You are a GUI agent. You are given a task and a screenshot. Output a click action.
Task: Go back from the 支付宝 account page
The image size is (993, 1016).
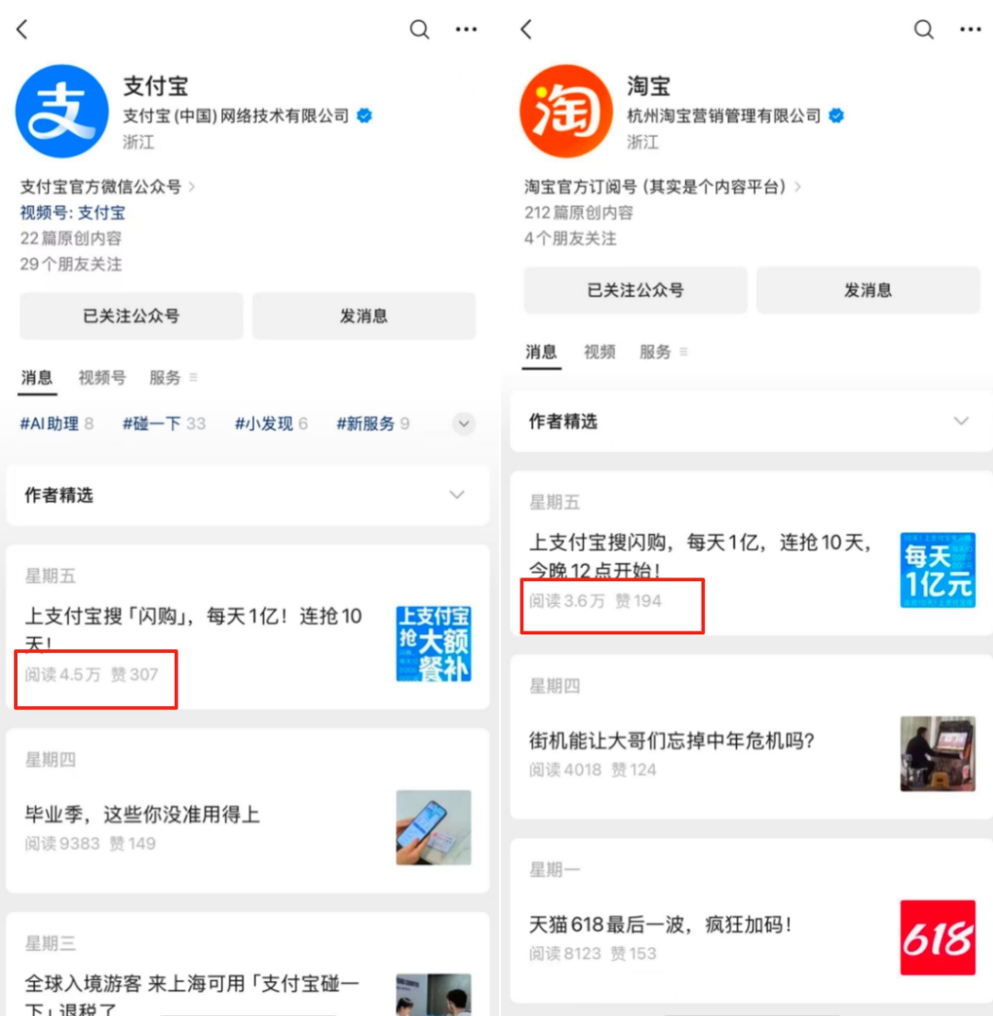(x=23, y=29)
